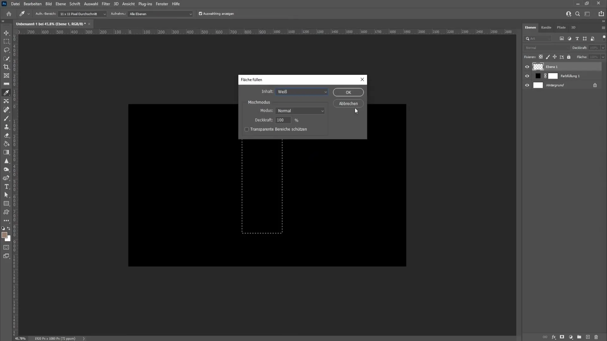The height and width of the screenshot is (341, 607).
Task: Select the Text tool
Action: coord(6,187)
